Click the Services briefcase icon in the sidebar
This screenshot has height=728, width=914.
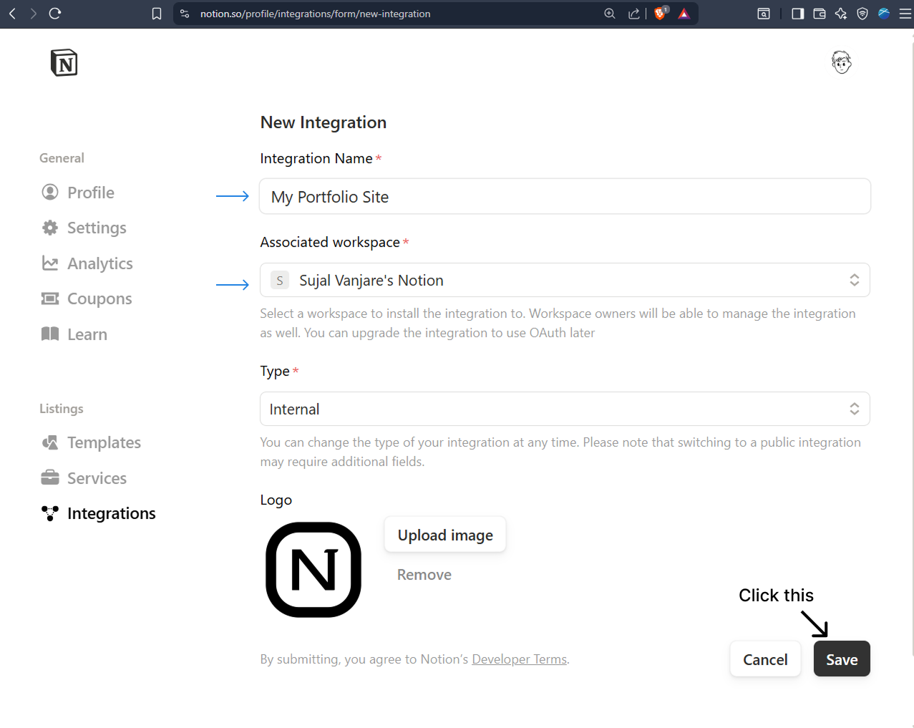(x=50, y=477)
